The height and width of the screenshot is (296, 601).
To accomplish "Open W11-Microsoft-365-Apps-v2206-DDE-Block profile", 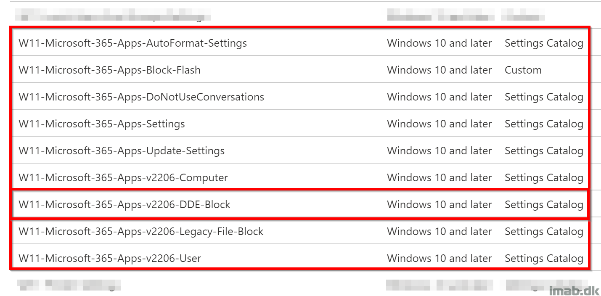I will (x=124, y=205).
